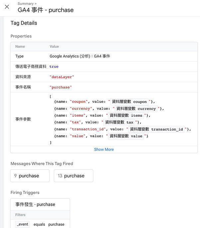Viewport: 200px width, 228px height.
Task: Click the "tax" parameter name
Action: click(75, 122)
